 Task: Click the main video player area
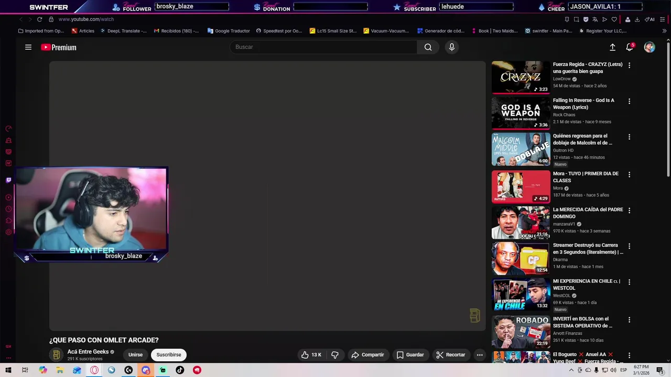pos(267,196)
